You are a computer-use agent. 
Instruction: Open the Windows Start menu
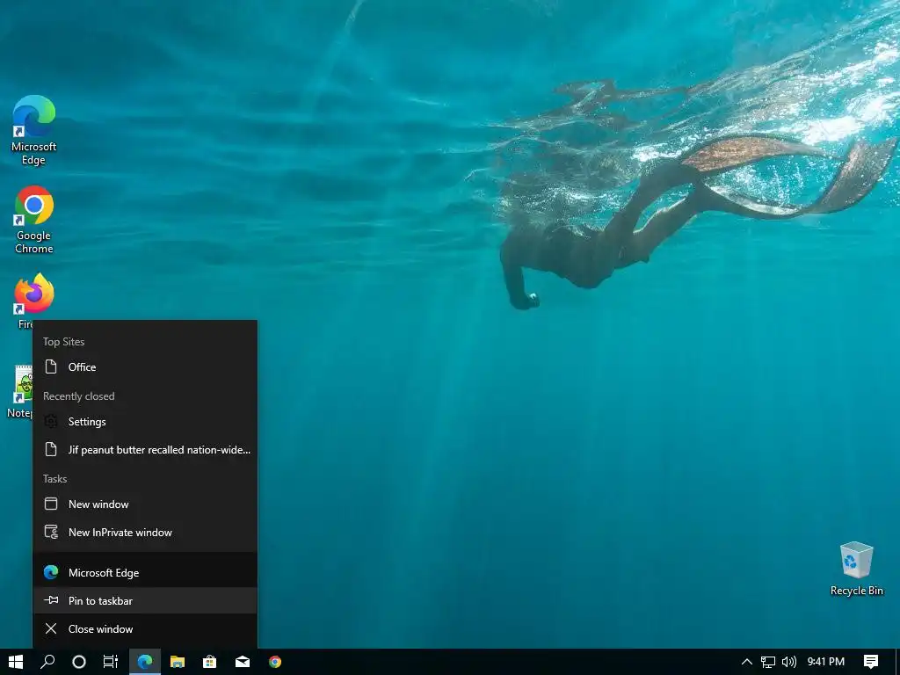pyautogui.click(x=16, y=662)
